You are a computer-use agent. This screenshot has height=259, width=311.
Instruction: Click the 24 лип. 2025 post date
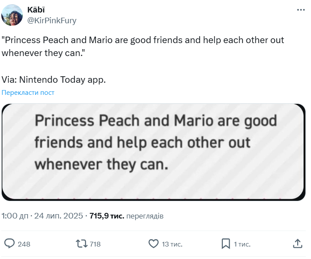coord(59,216)
